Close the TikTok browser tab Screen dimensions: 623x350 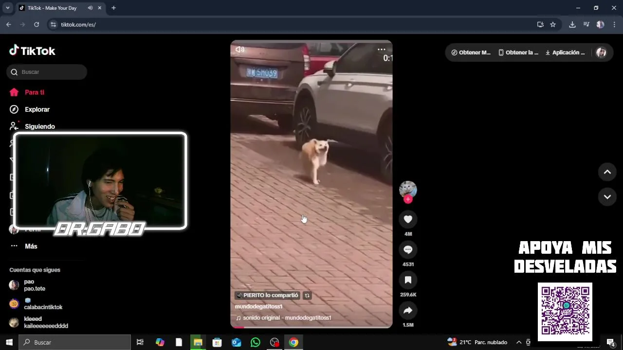99,8
